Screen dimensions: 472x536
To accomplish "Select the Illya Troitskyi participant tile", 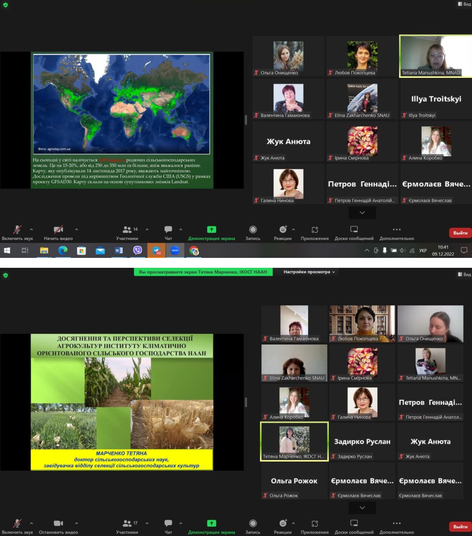I will coord(436,99).
